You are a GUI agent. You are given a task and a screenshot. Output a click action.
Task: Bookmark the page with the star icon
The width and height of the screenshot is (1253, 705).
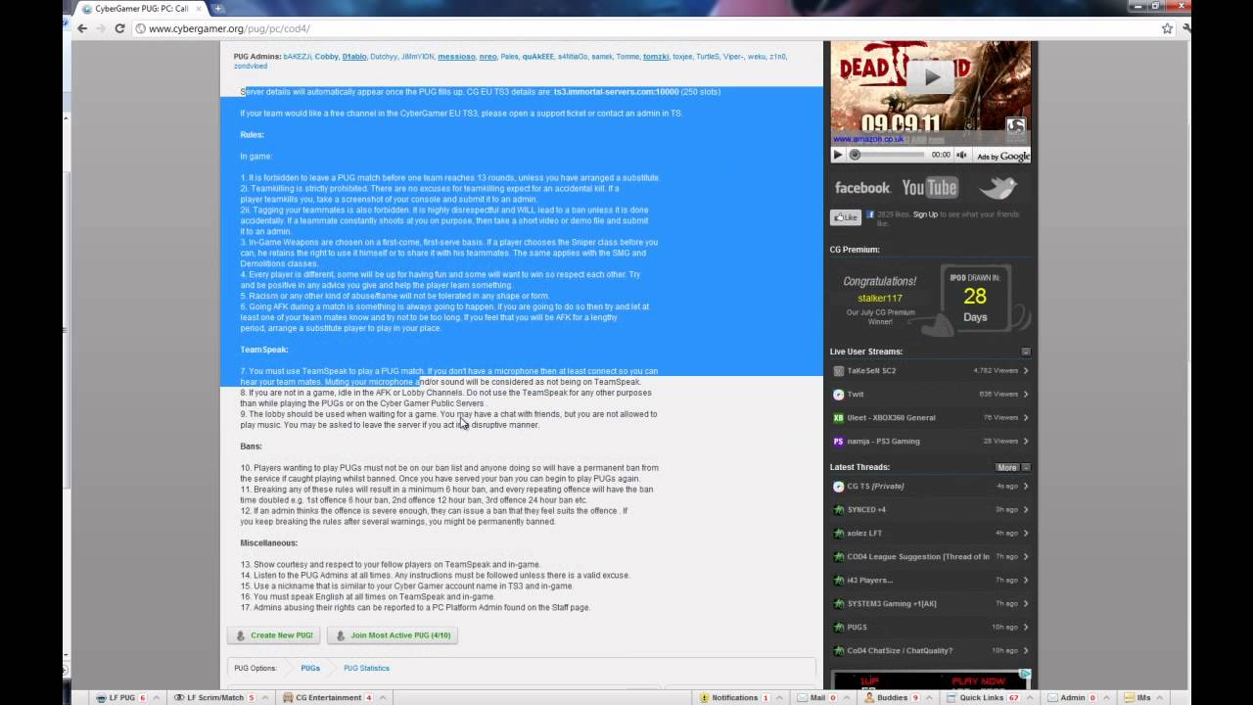coord(1167,28)
